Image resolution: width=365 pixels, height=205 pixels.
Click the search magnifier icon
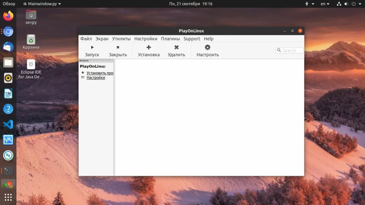pos(279,50)
